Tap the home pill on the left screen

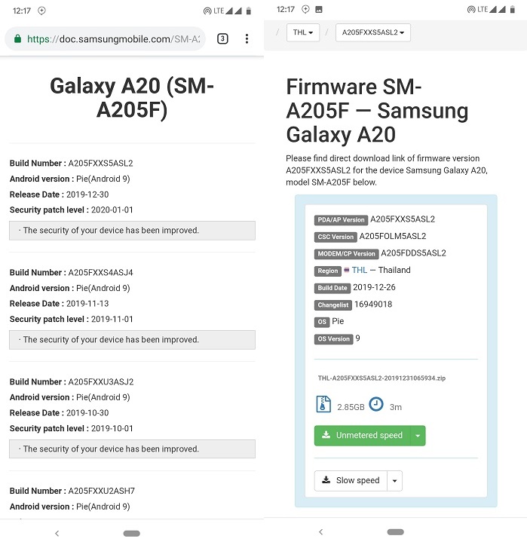[x=132, y=534]
